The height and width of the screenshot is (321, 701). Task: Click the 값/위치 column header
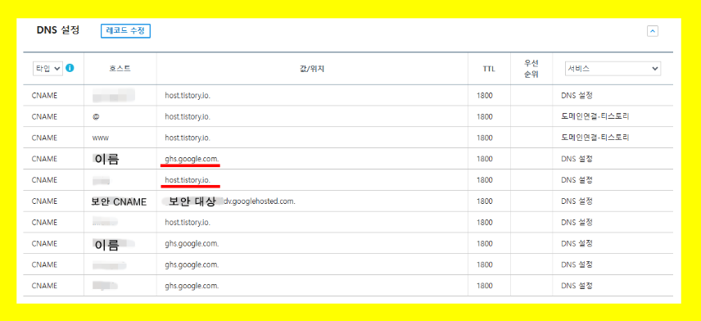pyautogui.click(x=312, y=69)
